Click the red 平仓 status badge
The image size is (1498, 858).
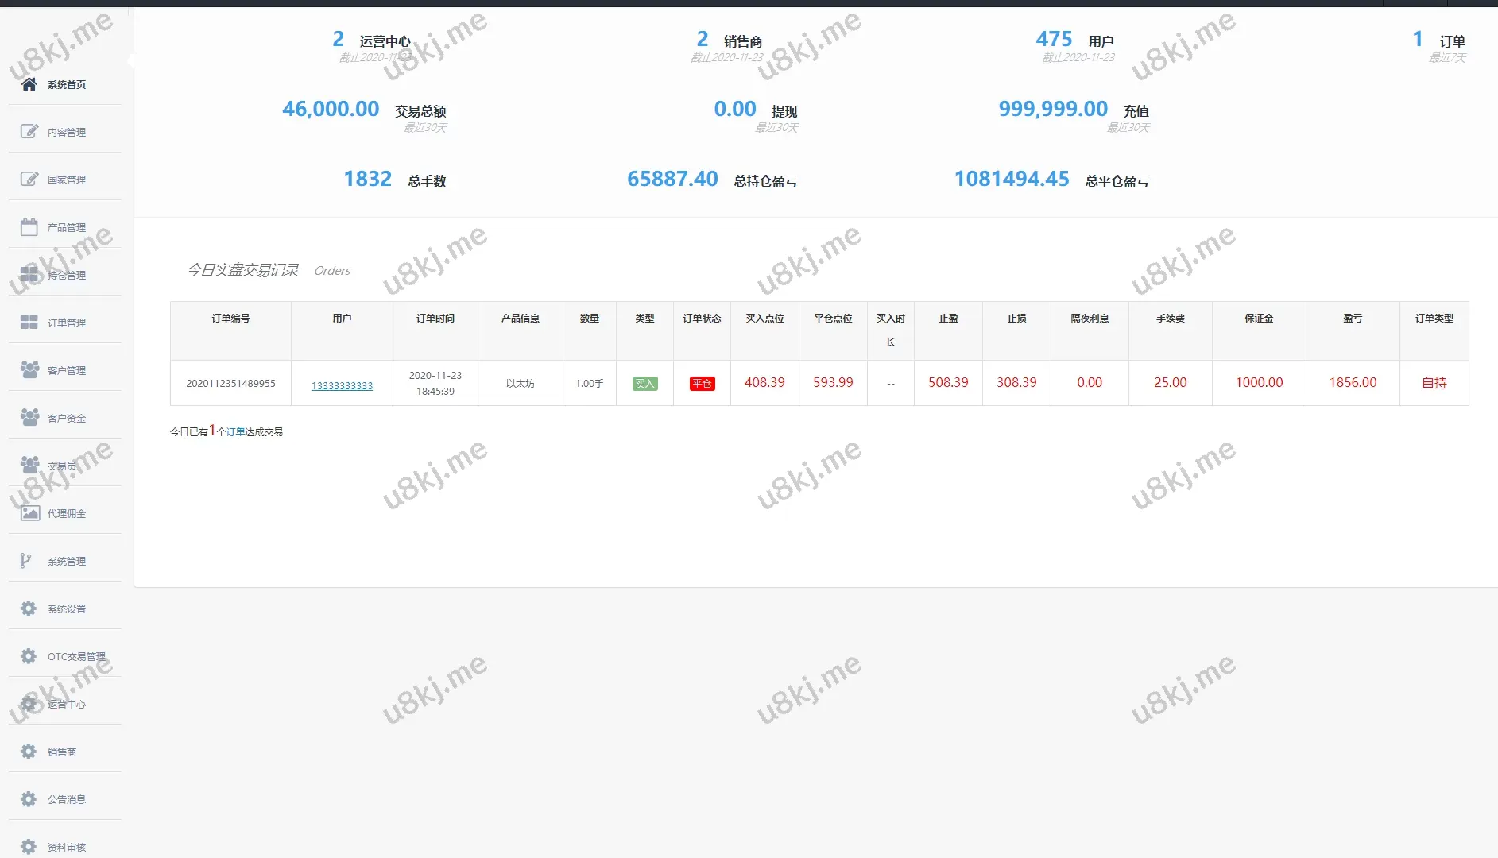[x=702, y=384]
